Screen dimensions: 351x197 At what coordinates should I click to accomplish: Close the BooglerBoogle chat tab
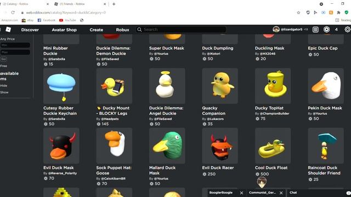[x=241, y=193]
